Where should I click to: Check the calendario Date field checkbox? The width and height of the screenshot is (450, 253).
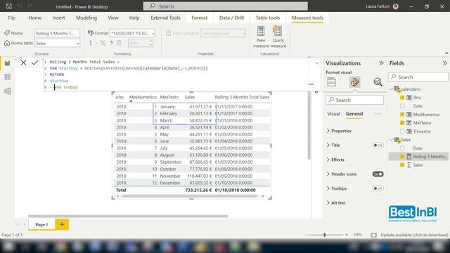pyautogui.click(x=402, y=106)
